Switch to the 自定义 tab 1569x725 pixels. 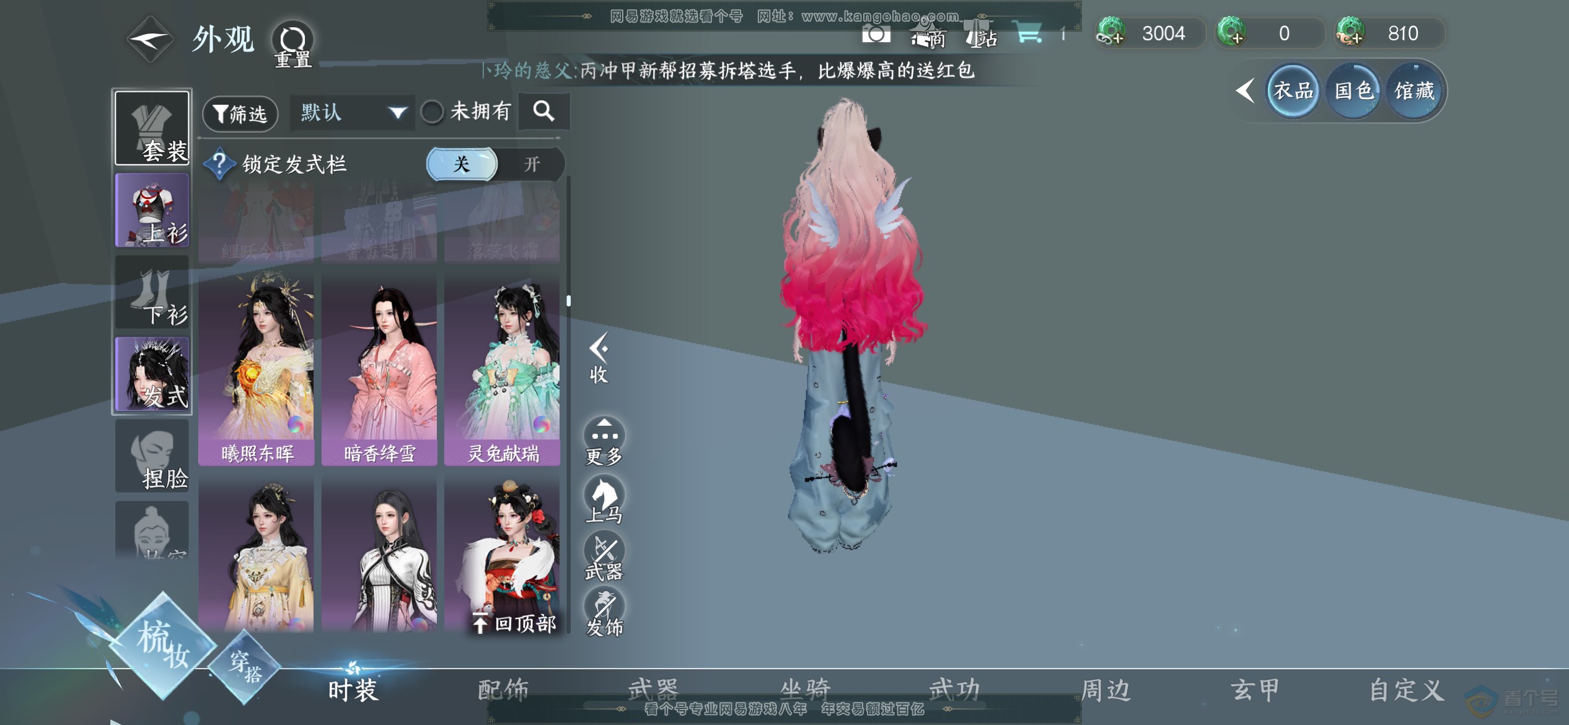point(1407,689)
